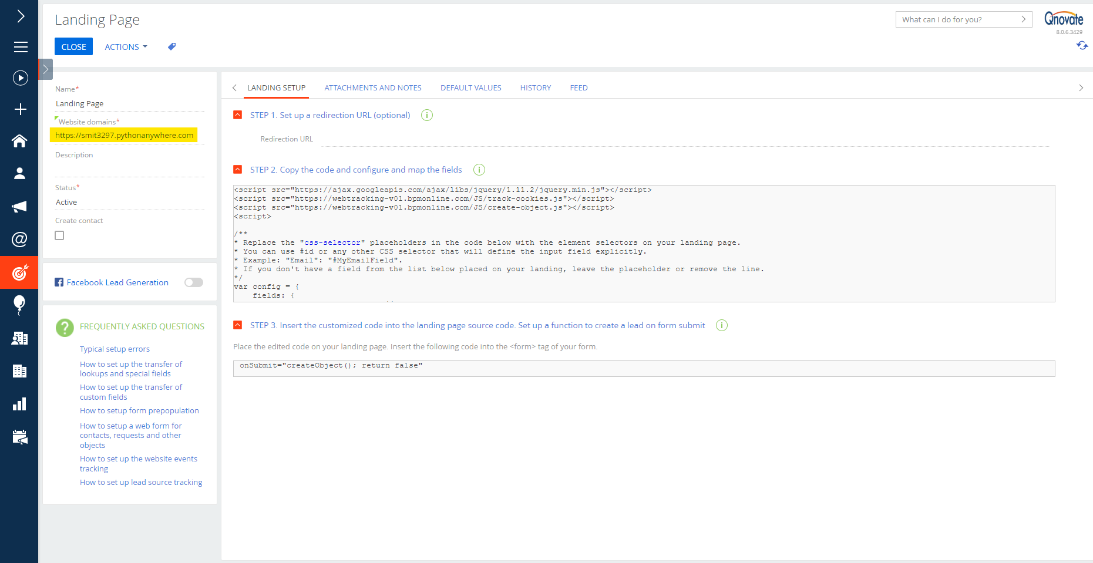Screen dimensions: 1093x563
Task: Show info for Step 3 form submit
Action: [722, 325]
